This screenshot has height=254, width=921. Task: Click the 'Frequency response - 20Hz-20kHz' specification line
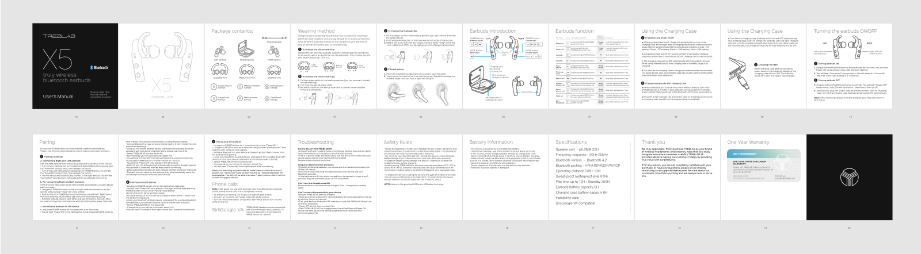(581, 155)
